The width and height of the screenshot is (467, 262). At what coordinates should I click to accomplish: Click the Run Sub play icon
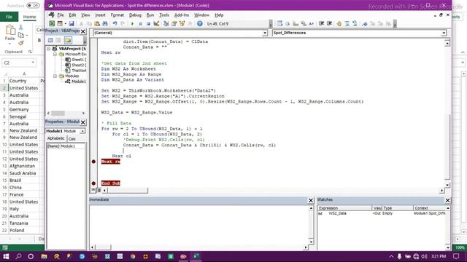(132, 23)
